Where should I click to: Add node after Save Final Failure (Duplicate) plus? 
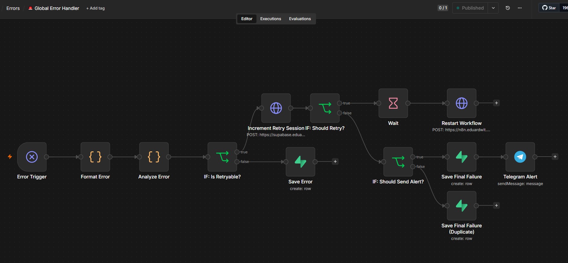tap(496, 206)
